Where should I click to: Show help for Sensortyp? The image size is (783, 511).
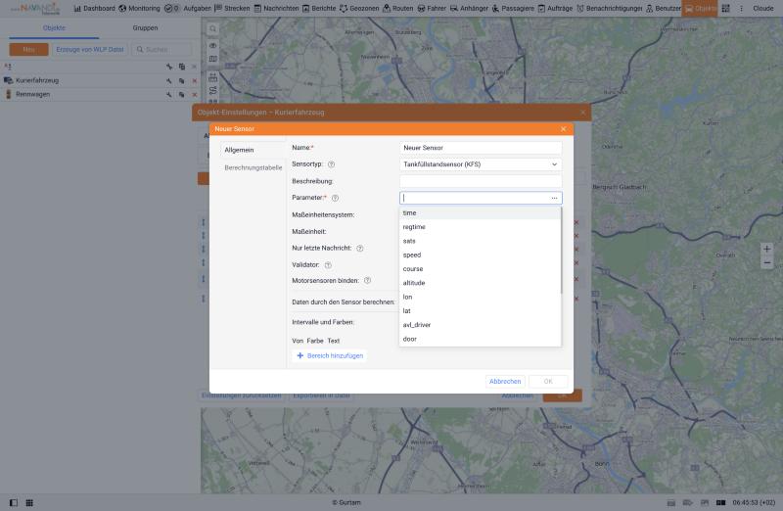(x=331, y=164)
